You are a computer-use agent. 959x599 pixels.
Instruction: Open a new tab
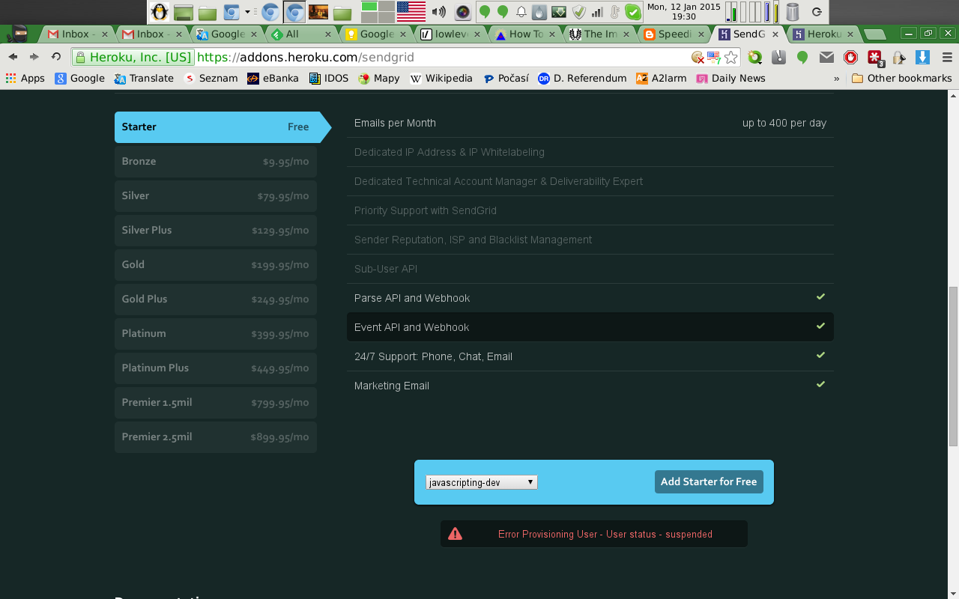coord(874,34)
